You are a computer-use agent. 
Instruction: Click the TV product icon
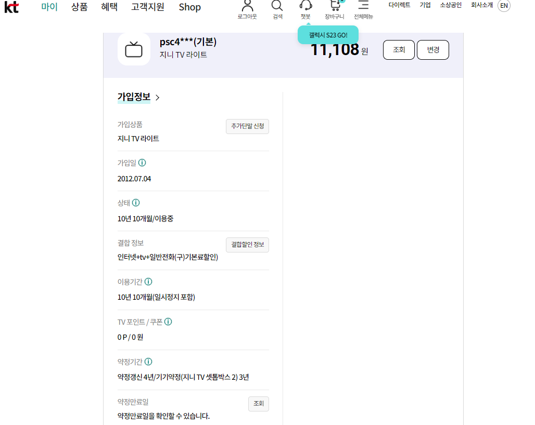pos(134,49)
